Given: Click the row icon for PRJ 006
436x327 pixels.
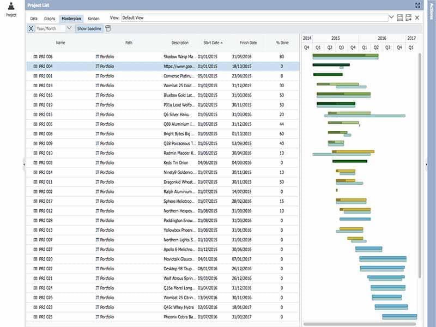Looking at the screenshot, I should (x=35, y=57).
